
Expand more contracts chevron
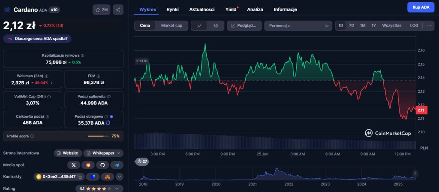120,177
